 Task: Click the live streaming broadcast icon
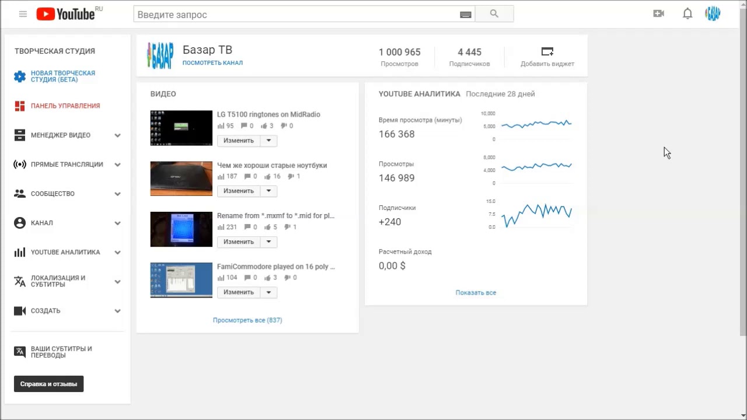click(x=20, y=164)
